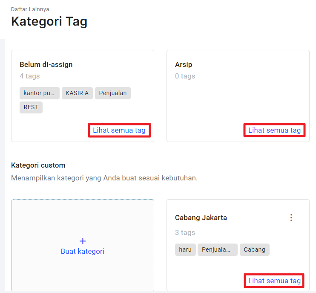Select the kantor pu... tag chip
Viewport: 316px width, 293px height.
40,93
